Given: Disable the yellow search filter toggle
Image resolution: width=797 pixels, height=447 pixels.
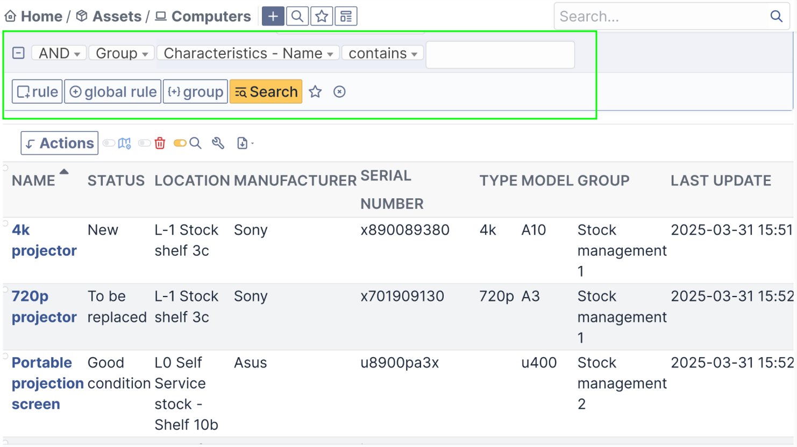Looking at the screenshot, I should tap(179, 143).
